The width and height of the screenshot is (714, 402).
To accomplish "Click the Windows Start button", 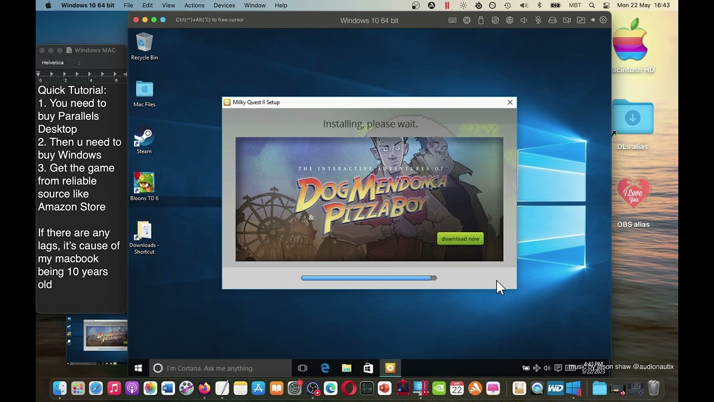I will pos(138,368).
